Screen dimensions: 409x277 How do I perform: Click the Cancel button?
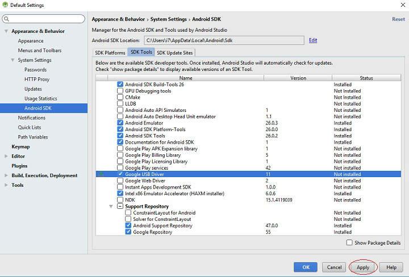pyautogui.click(x=334, y=267)
